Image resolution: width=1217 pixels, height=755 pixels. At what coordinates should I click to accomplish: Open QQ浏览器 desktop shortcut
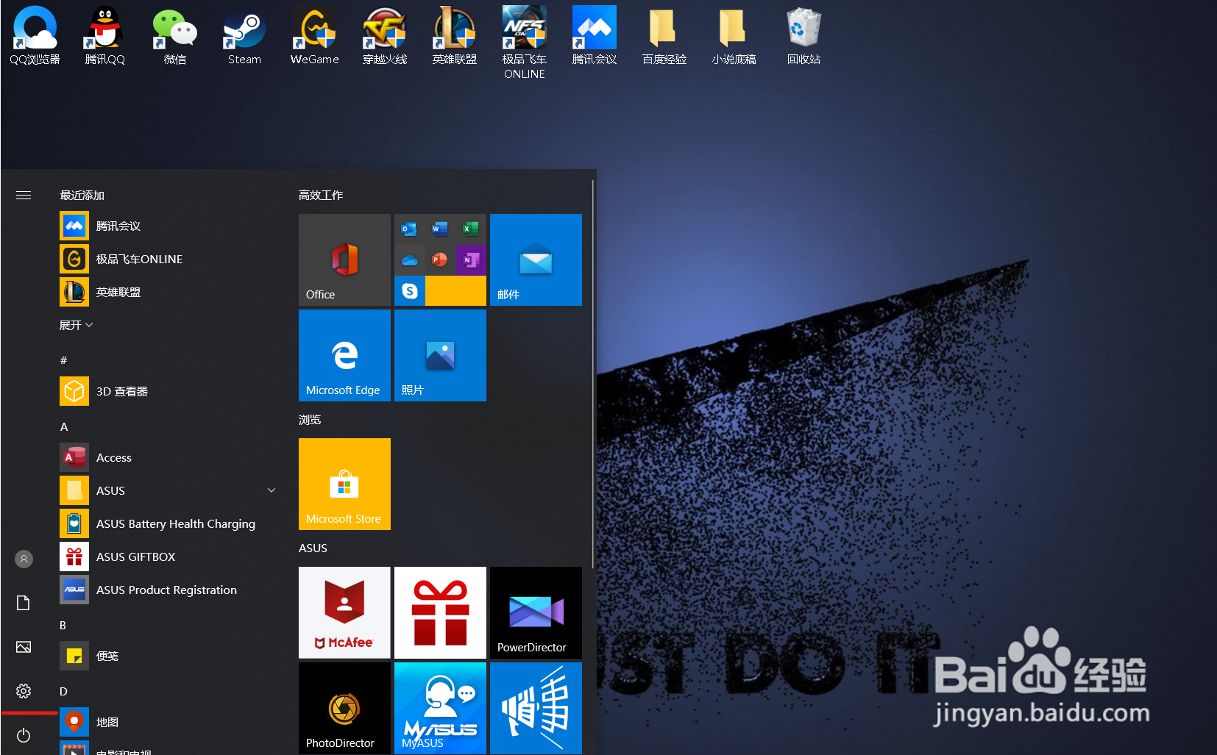(35, 35)
